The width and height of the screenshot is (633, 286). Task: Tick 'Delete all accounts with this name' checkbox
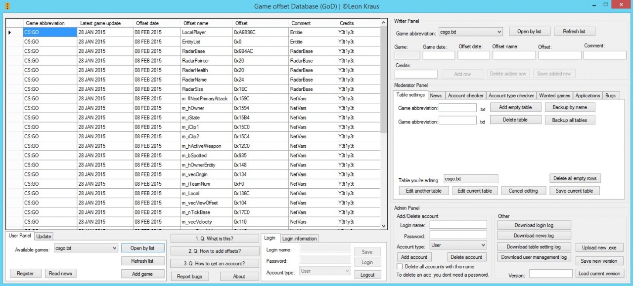(400, 267)
